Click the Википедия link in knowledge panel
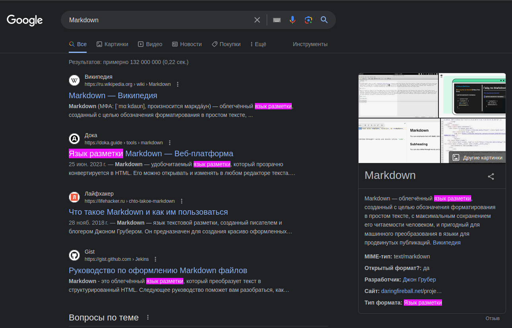This screenshot has height=328, width=512. click(447, 243)
